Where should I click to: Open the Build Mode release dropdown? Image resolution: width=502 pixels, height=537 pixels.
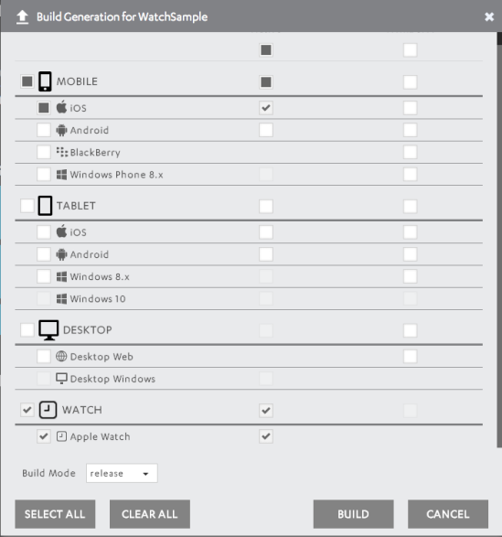click(x=122, y=473)
